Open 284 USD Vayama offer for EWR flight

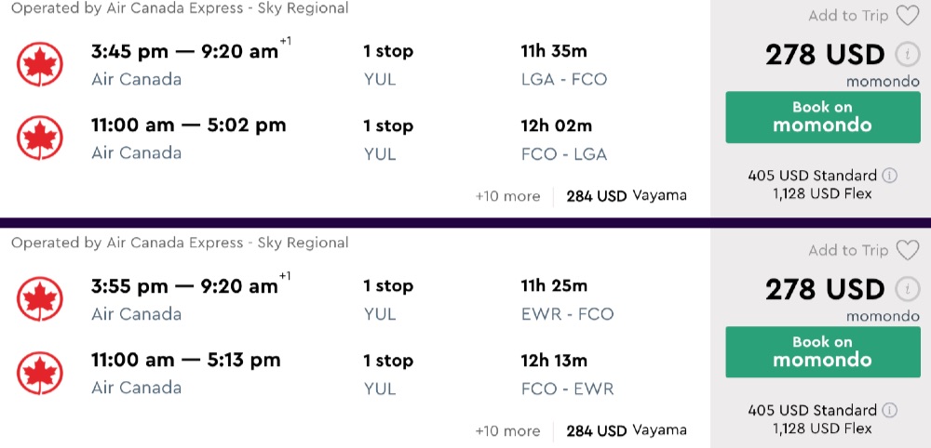tap(626, 430)
